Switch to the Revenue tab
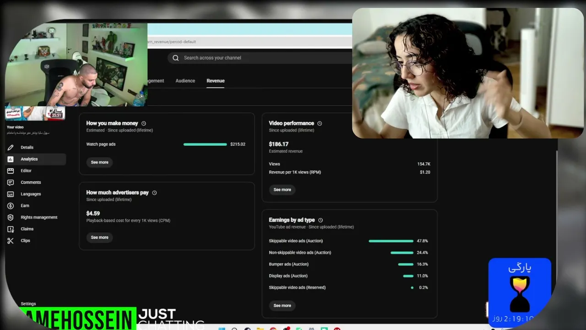 [x=216, y=81]
